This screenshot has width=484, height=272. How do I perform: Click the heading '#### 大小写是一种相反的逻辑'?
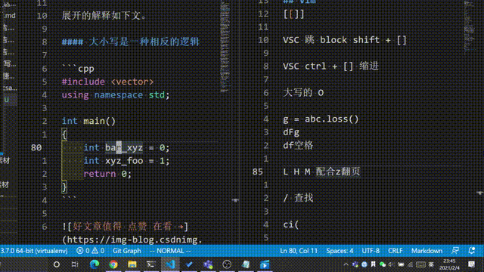point(131,42)
